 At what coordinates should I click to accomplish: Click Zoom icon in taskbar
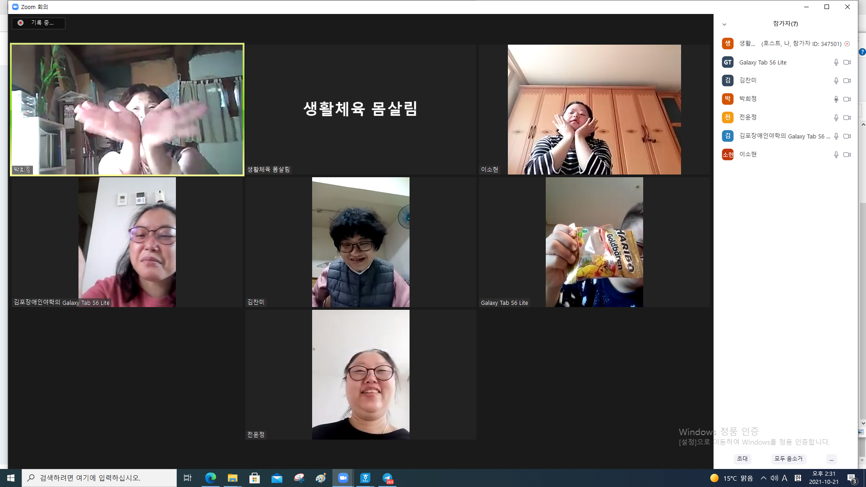coord(343,478)
